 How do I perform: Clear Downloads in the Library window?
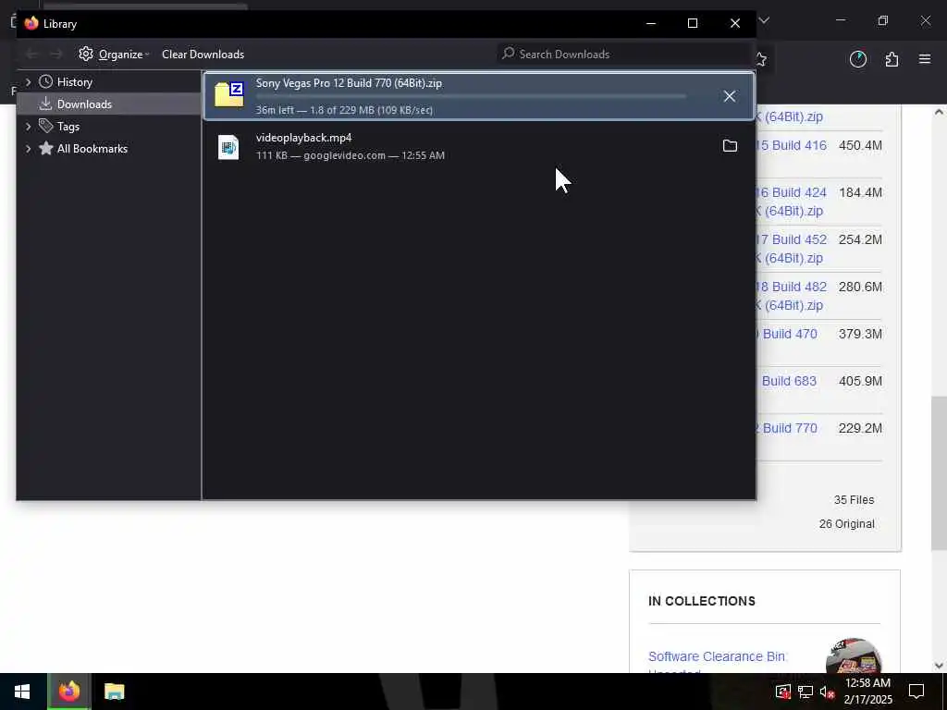[x=203, y=55]
